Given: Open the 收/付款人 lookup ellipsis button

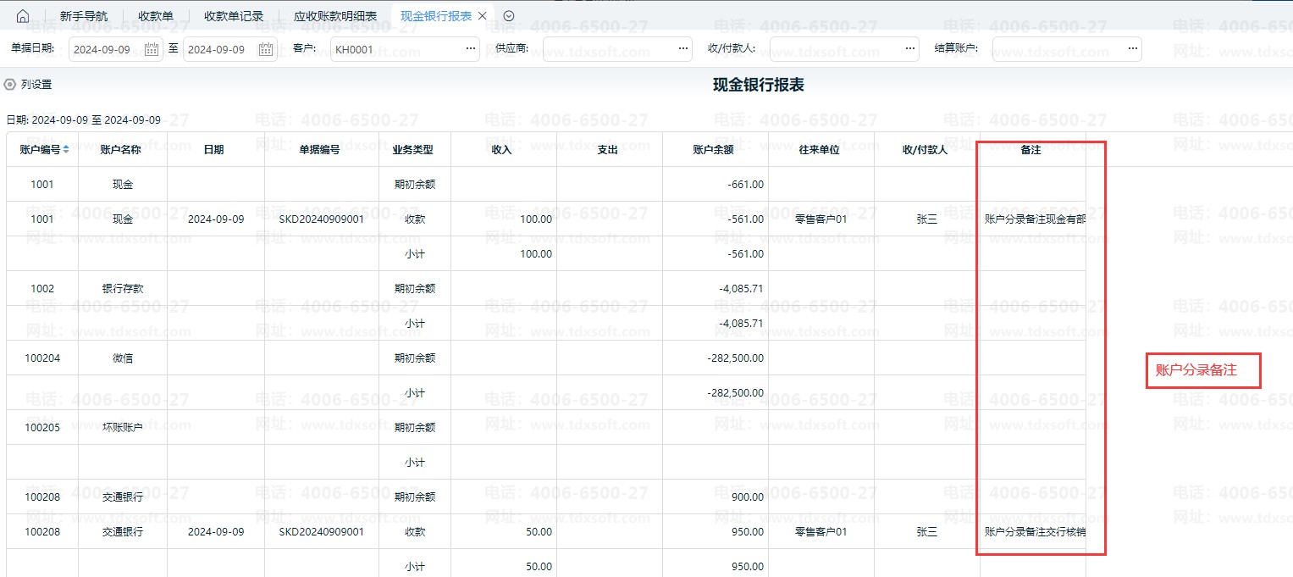Looking at the screenshot, I should point(910,49).
